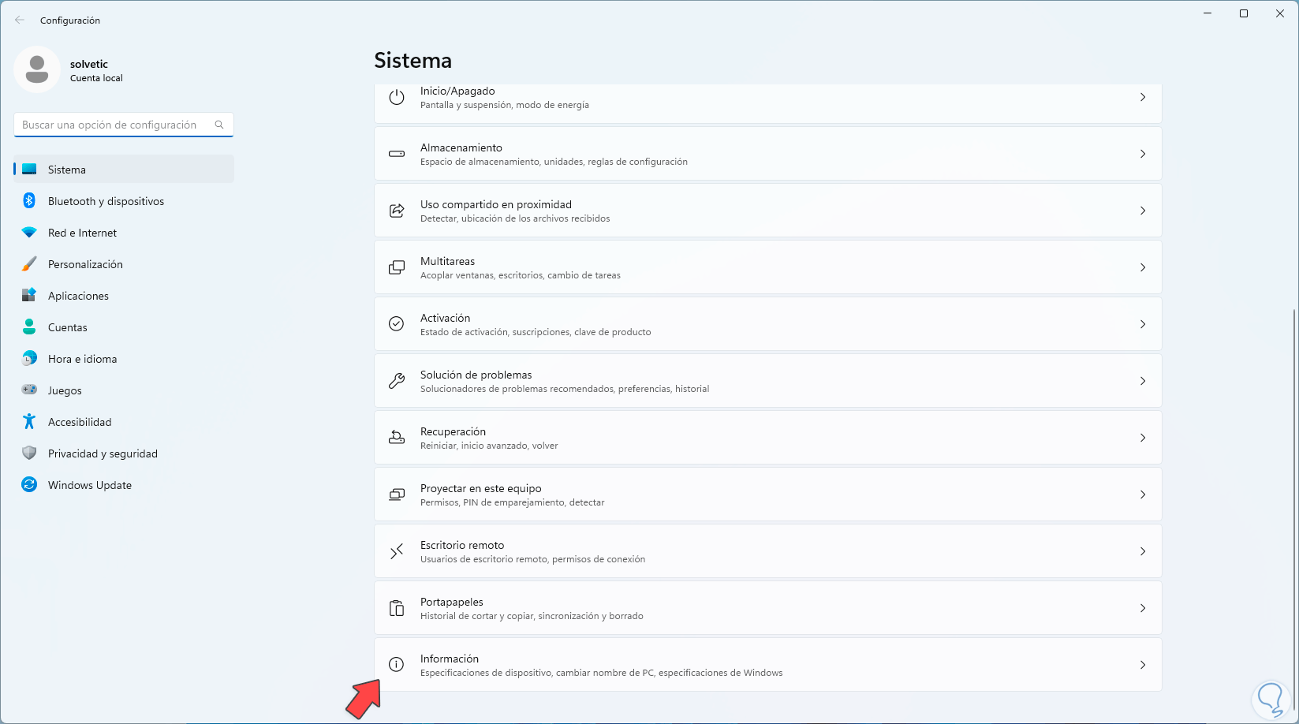Click the solvetic user account avatar
The width and height of the screenshot is (1299, 724).
37,69
